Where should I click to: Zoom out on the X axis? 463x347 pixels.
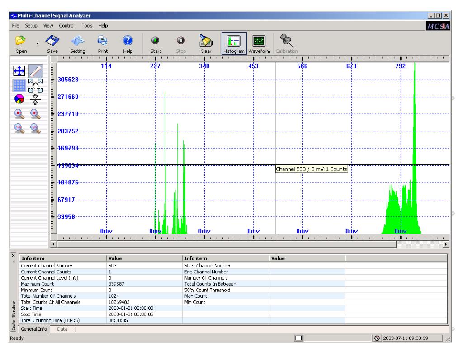(35, 114)
